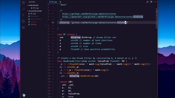Click the "math" import string
The image size is (175, 98).
(x=63, y=5)
